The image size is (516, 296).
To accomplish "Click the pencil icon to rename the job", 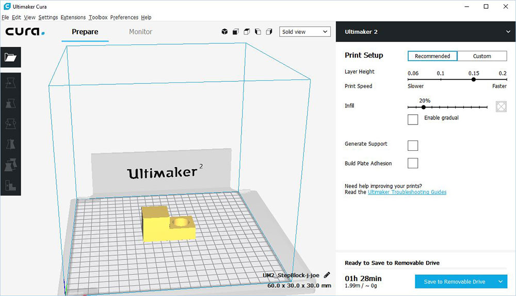I will tap(327, 275).
